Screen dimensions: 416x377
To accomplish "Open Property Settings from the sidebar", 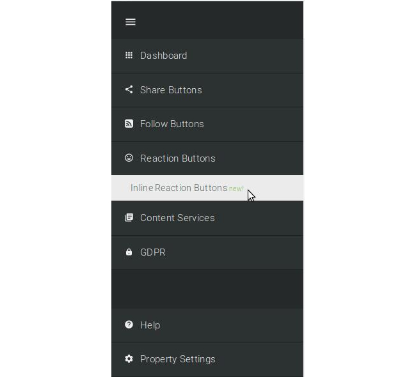I will [207, 360].
